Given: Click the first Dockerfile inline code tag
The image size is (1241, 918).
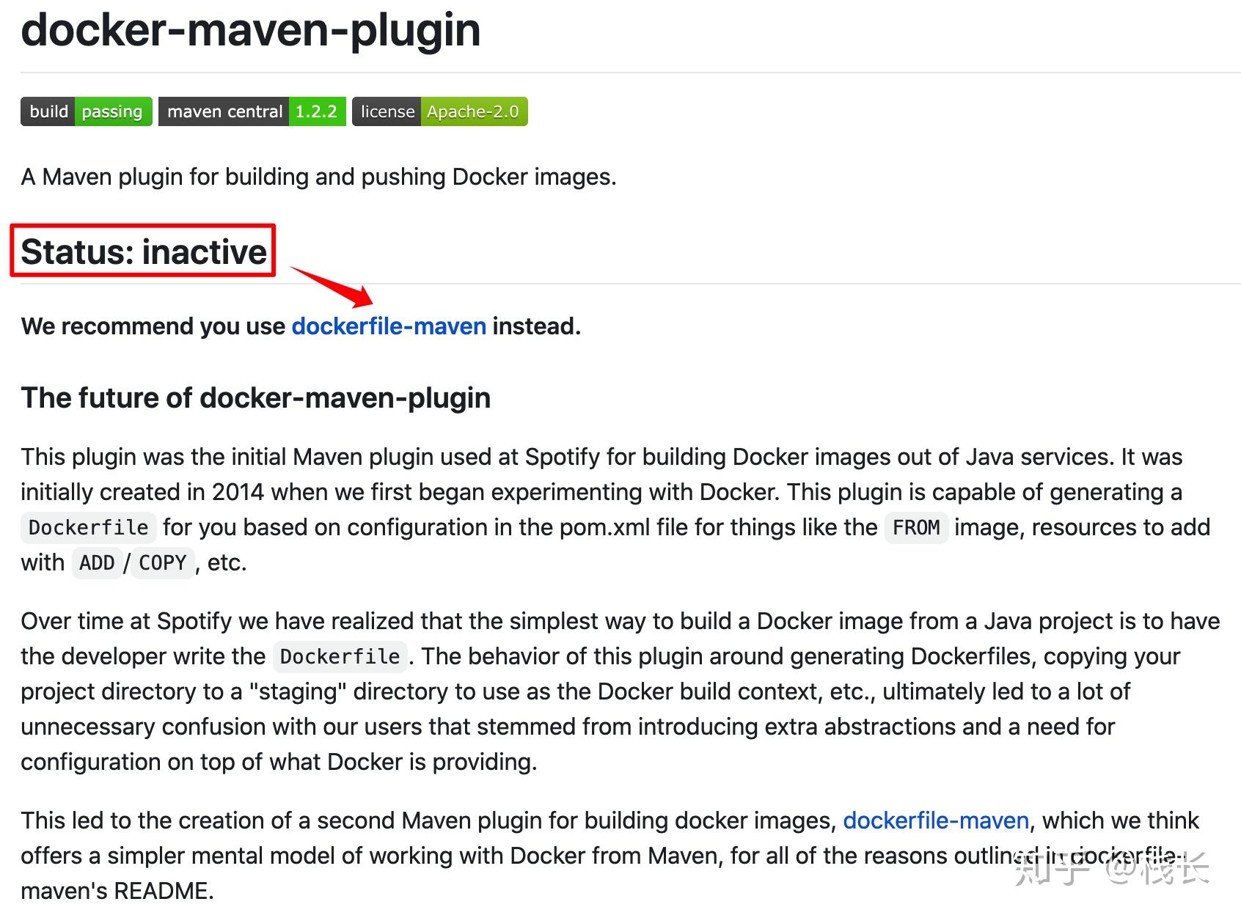Looking at the screenshot, I should (89, 527).
